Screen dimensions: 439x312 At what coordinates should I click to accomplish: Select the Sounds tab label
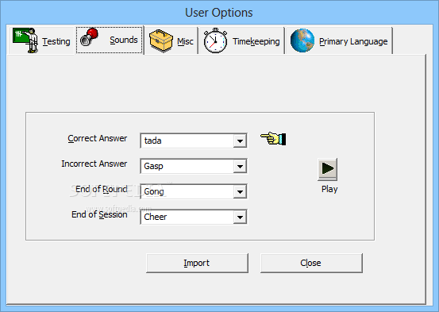(124, 40)
